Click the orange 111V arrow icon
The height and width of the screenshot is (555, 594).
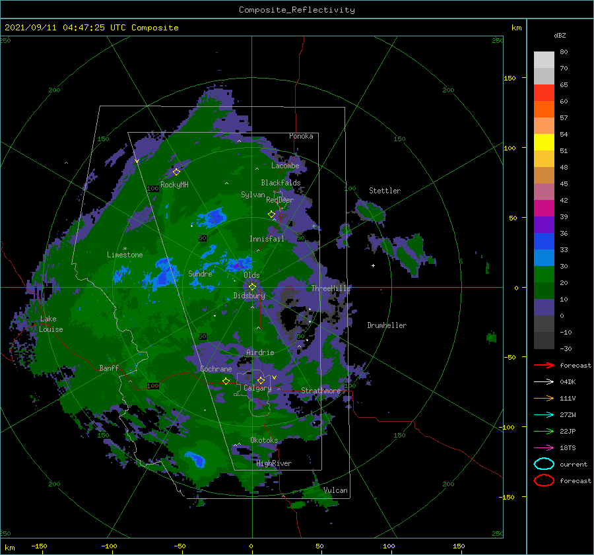point(544,398)
